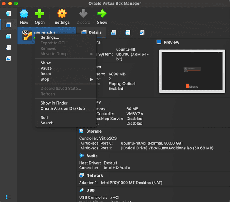Viewport: 230px width, 202px height.
Task: Click the VM preview thumbnail
Action: (x=192, y=71)
